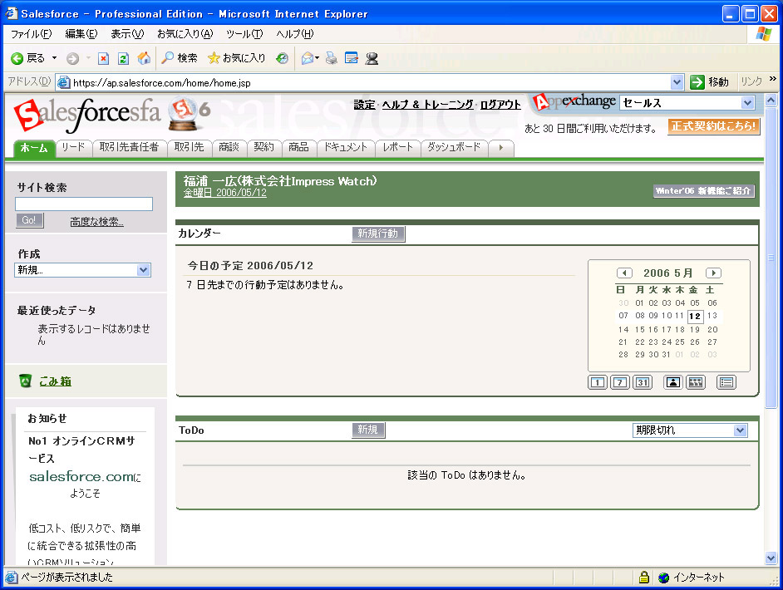
Task: Open the ファイル(F) menu
Action: point(31,34)
